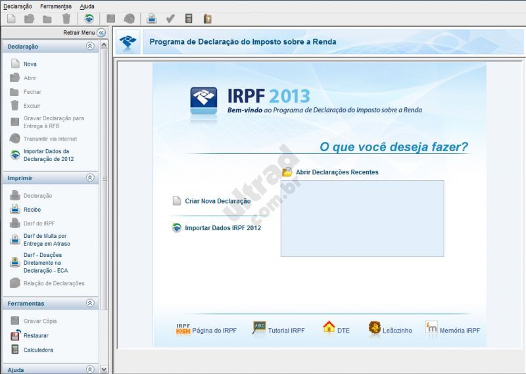Click the printer icon in the toolbar

[x=152, y=18]
